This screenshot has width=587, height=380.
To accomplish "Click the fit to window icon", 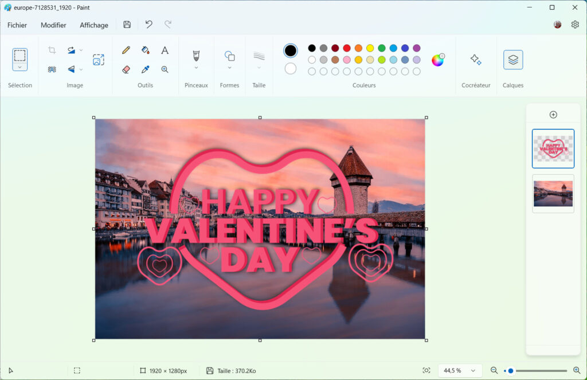I will [426, 370].
